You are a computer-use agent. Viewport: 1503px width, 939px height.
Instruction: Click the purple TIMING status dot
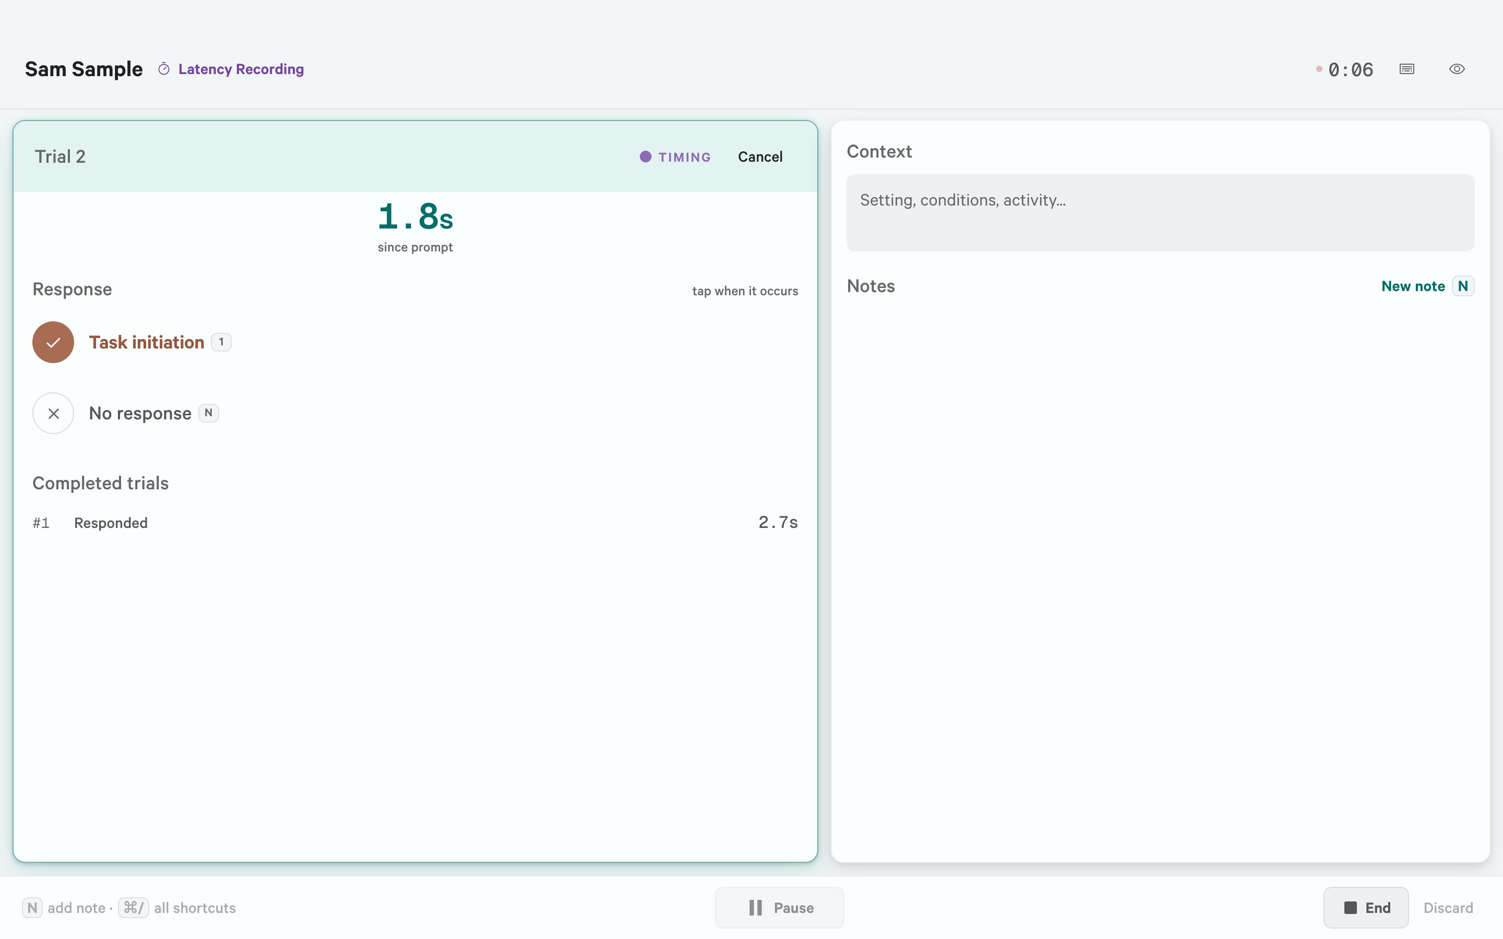pyautogui.click(x=646, y=156)
